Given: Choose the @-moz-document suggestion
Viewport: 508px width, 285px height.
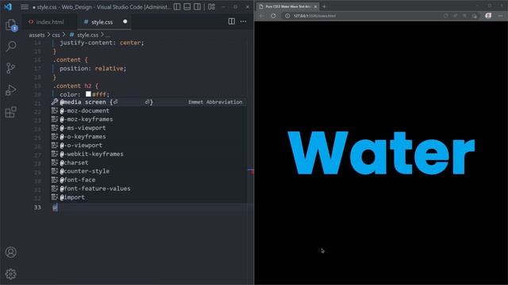Looking at the screenshot, I should pyautogui.click(x=148, y=111).
